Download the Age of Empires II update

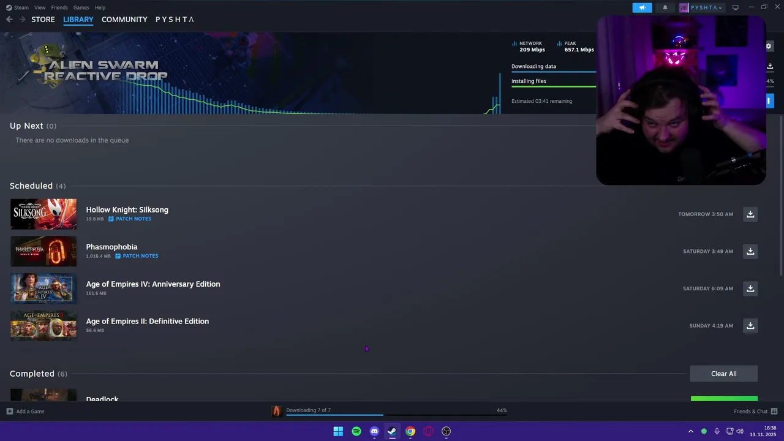point(750,325)
